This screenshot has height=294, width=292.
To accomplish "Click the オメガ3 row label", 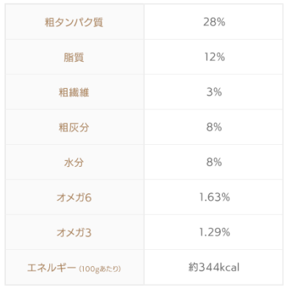I will coord(74,232).
